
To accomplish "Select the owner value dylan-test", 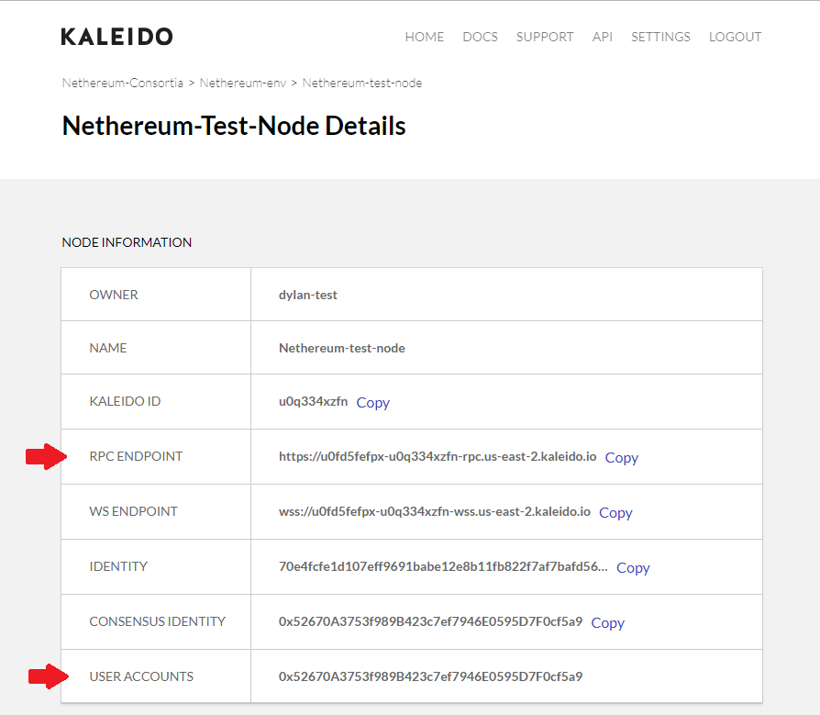I will click(308, 295).
